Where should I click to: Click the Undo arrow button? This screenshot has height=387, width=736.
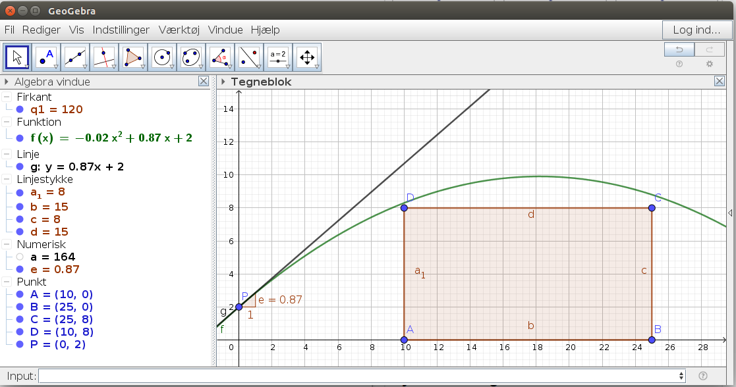pos(679,49)
